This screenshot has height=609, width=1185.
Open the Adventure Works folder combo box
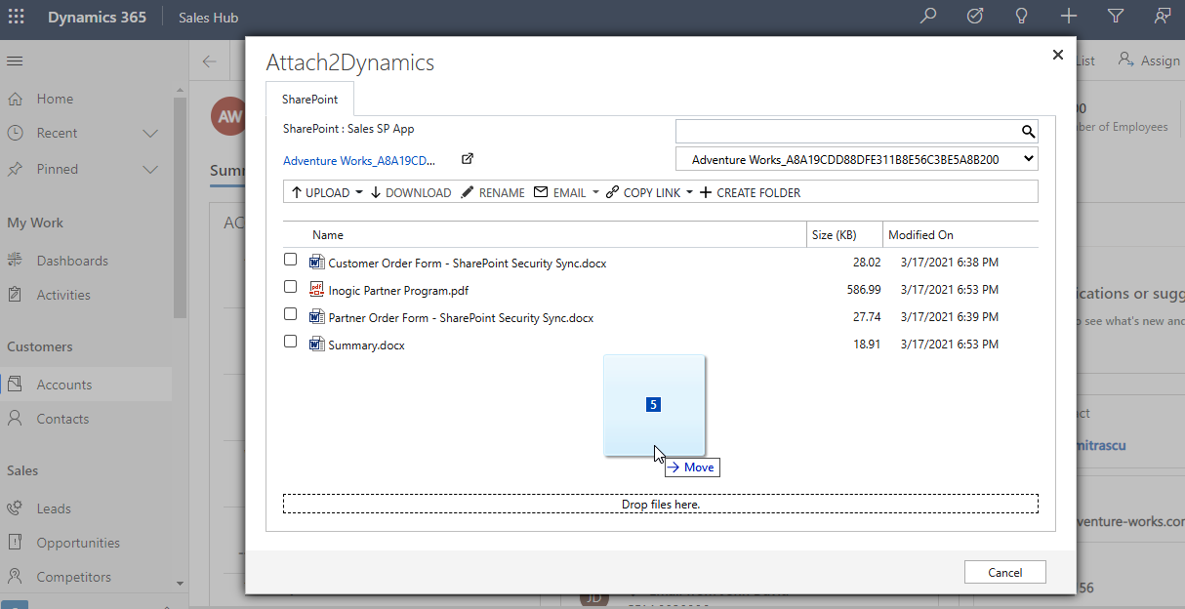click(x=856, y=159)
